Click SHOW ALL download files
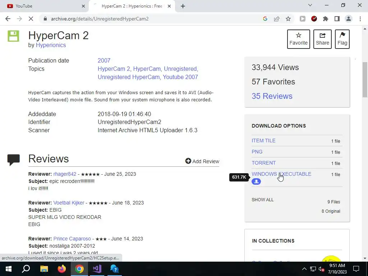The image size is (368, 276). tap(263, 200)
